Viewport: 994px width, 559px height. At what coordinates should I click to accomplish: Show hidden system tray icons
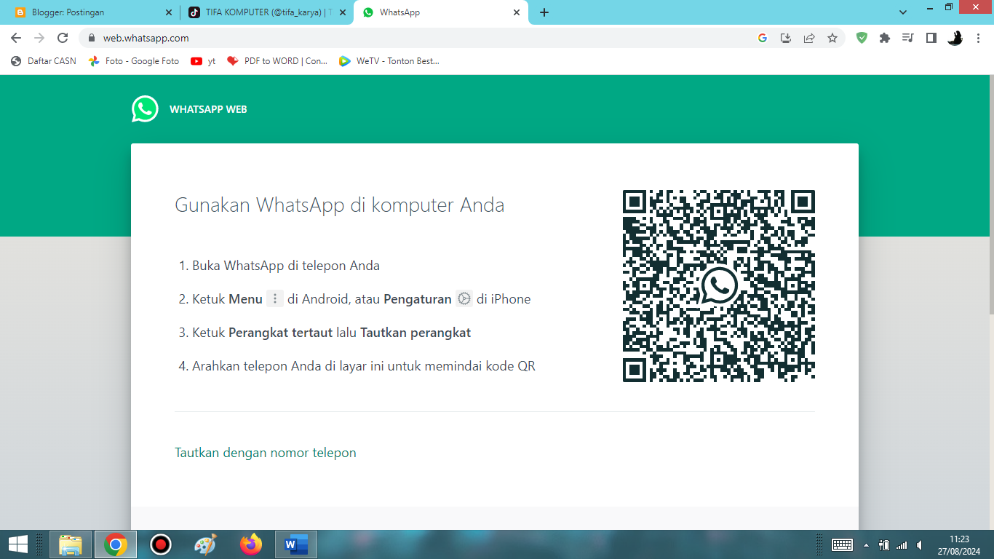click(866, 544)
